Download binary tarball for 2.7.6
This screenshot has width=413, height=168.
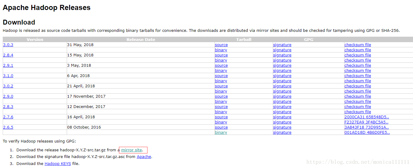pos(221,122)
